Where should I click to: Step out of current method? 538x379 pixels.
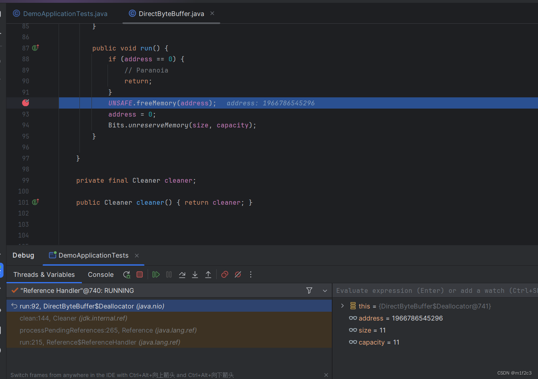[208, 274]
